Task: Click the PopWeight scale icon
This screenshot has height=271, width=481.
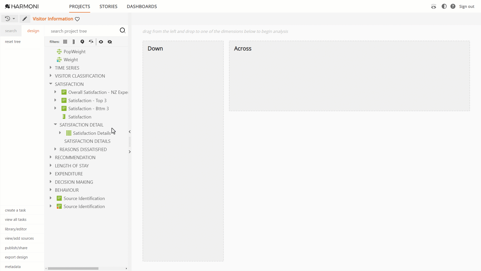Action: click(59, 51)
